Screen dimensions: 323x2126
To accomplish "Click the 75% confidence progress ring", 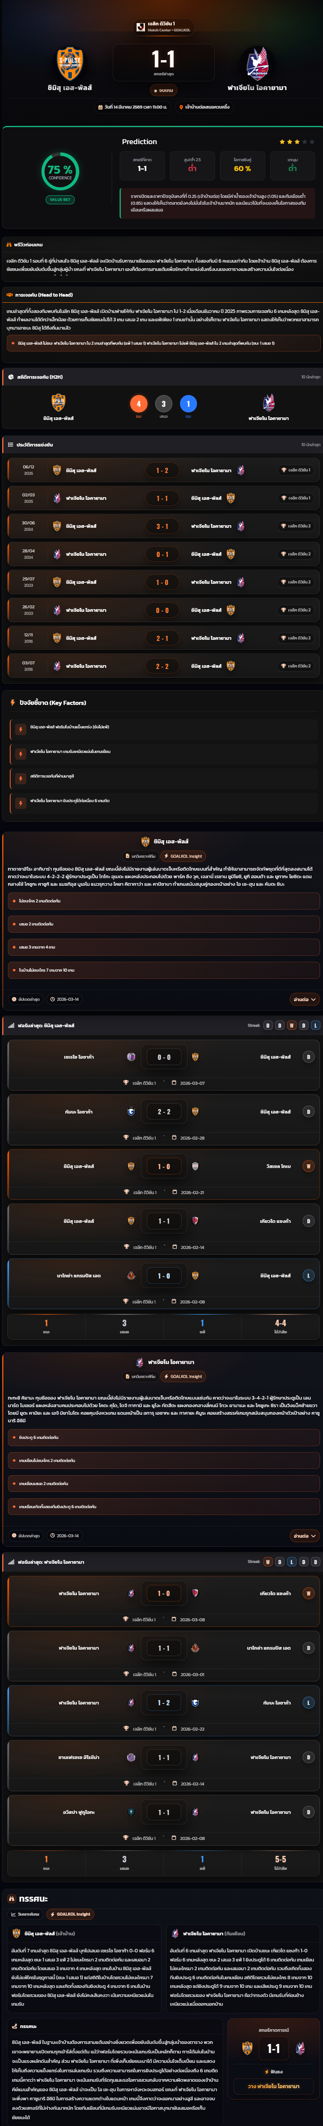I will (x=60, y=171).
